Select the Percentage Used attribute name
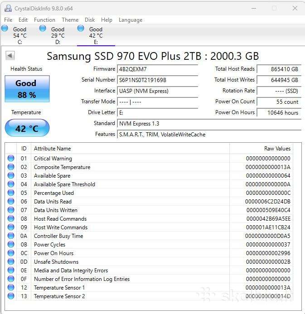 (x=54, y=193)
